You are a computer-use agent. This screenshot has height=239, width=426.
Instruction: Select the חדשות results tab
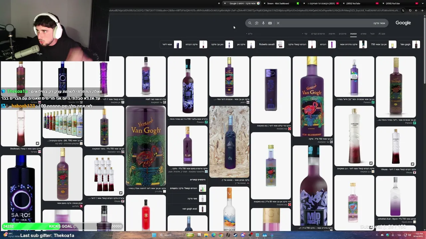[332, 34]
